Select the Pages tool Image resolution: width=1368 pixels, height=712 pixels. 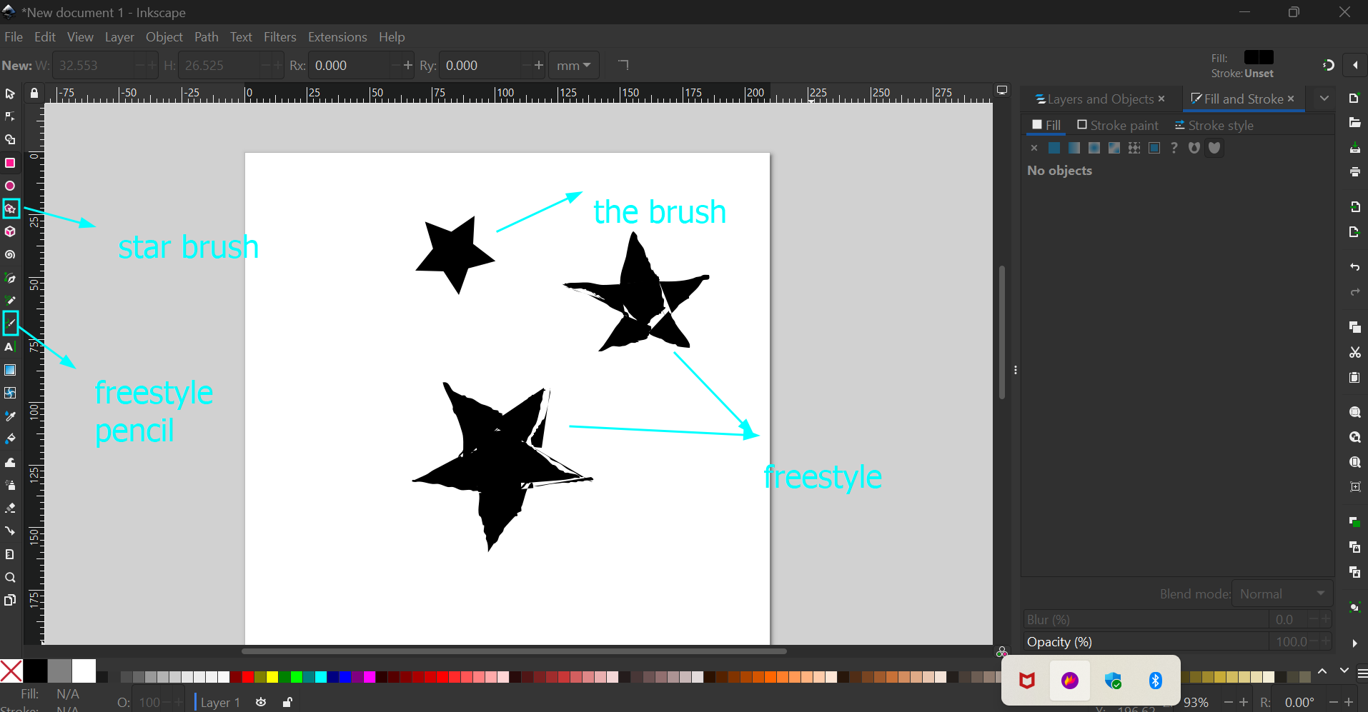(10, 600)
